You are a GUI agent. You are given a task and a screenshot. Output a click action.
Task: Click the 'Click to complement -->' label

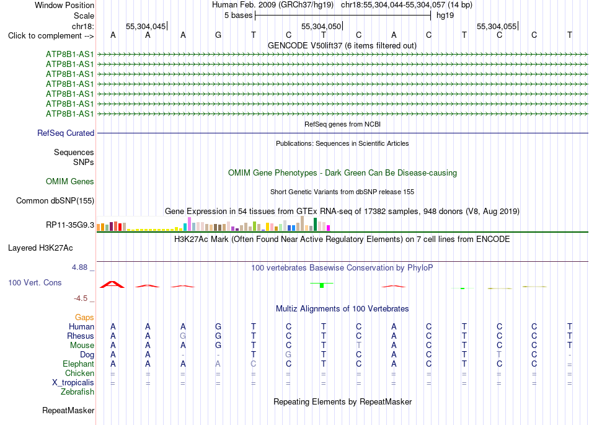click(51, 36)
